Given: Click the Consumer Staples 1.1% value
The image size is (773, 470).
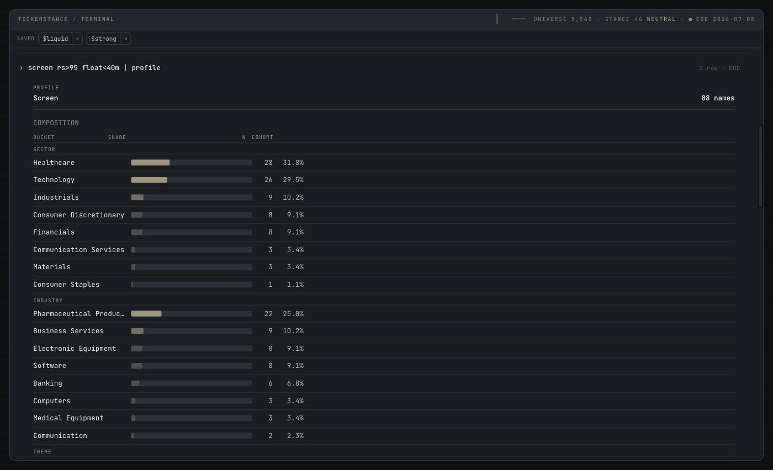Looking at the screenshot, I should pyautogui.click(x=295, y=285).
